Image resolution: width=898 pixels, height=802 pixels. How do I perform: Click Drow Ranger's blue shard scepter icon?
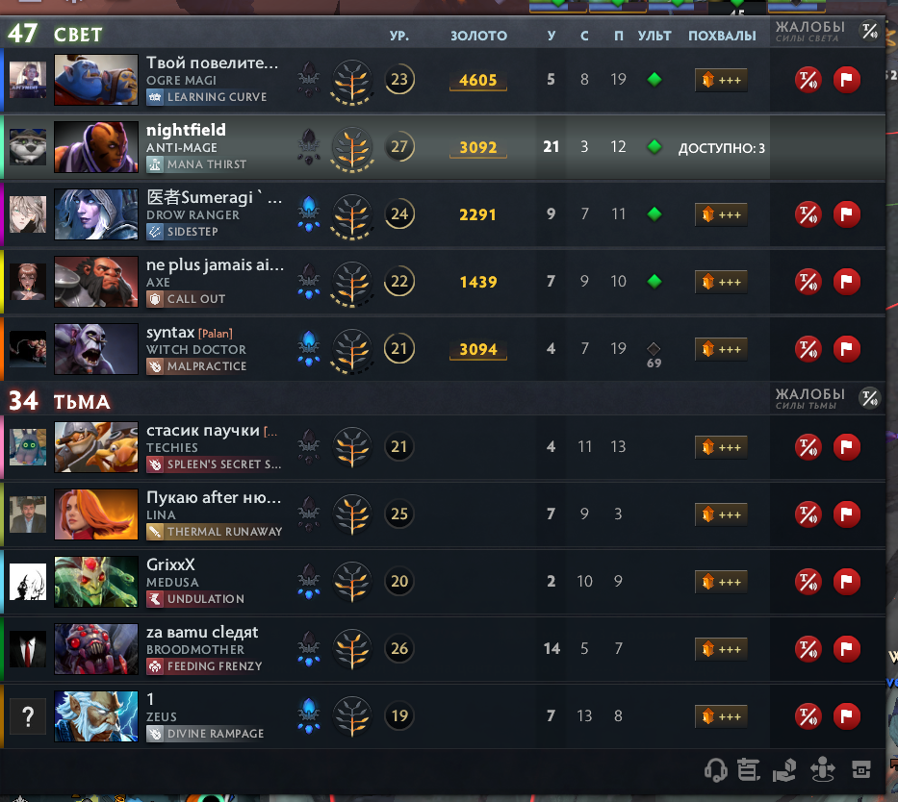click(309, 213)
